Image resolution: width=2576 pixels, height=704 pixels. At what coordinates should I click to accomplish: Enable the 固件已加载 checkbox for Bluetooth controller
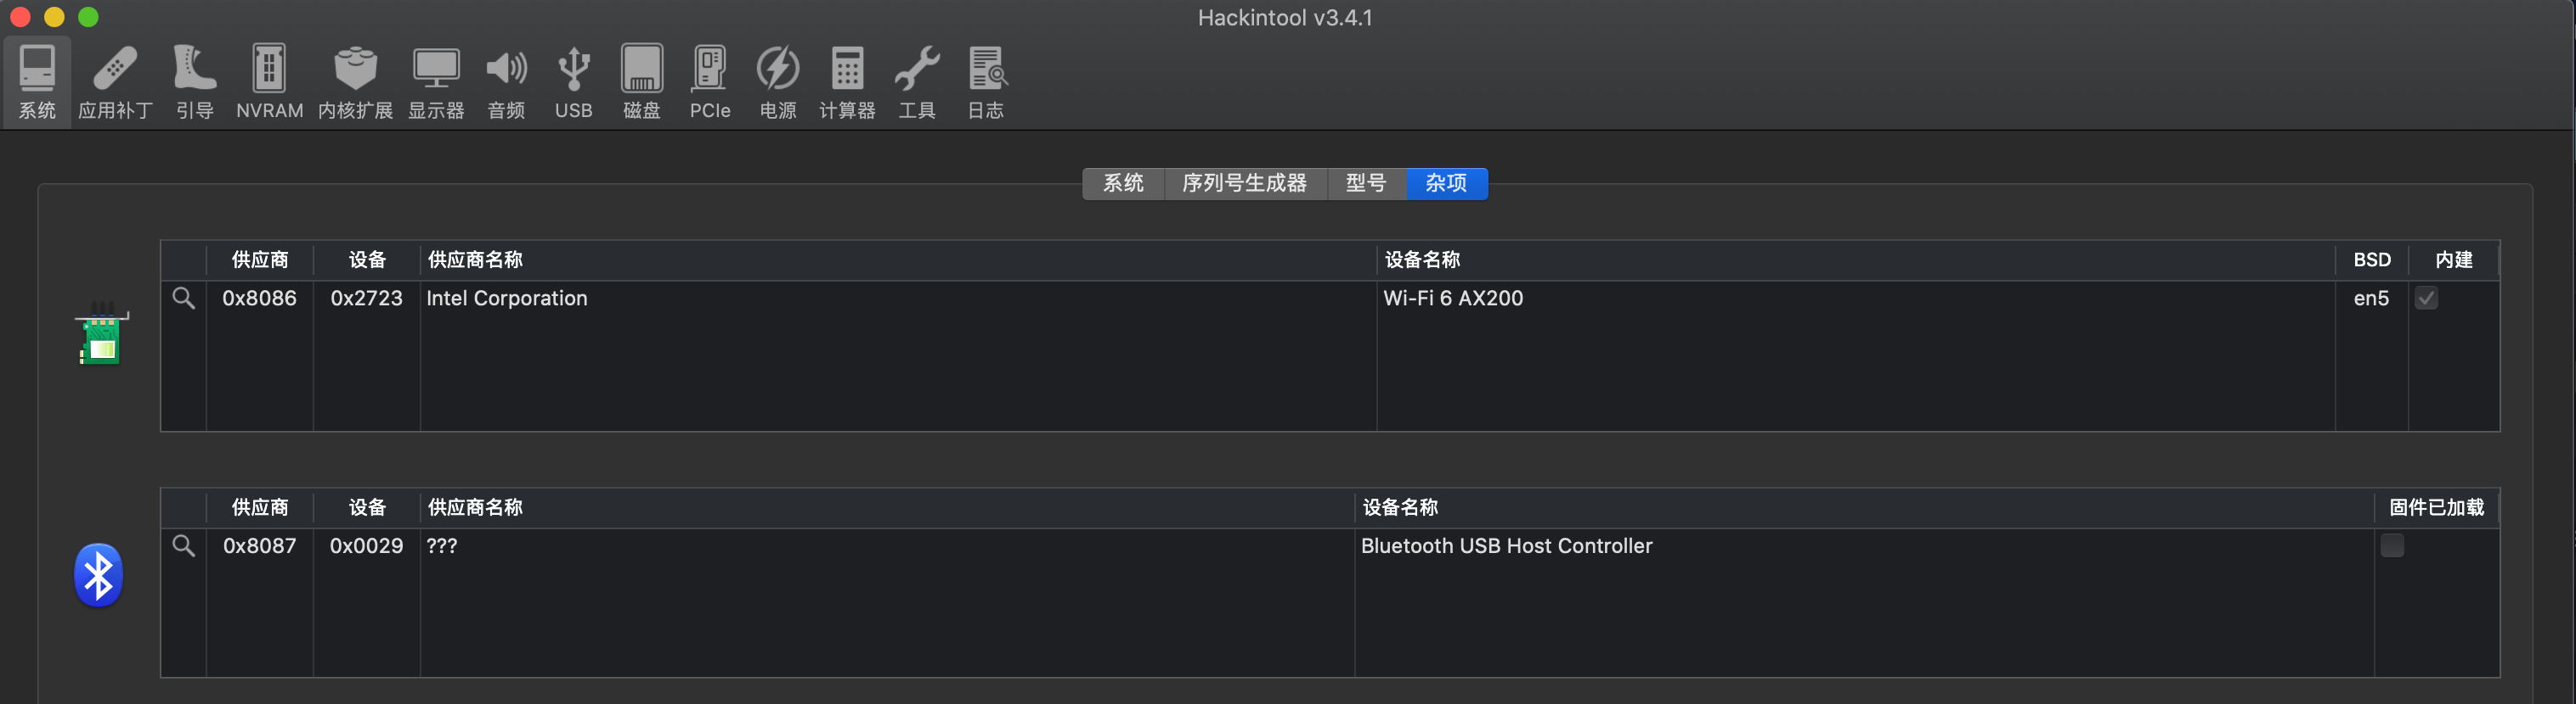click(x=2392, y=546)
